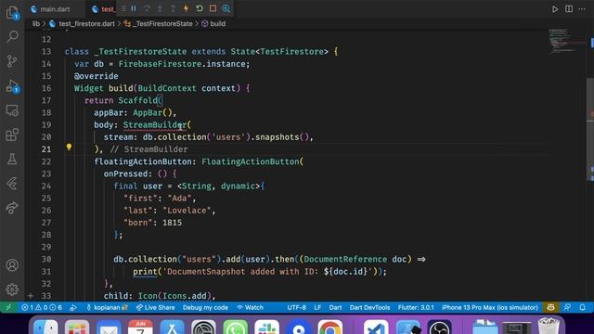Open the Flutter activity bar icon
This screenshot has height=334, width=594.
click(x=12, y=184)
